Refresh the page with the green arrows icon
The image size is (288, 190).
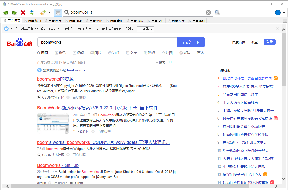[32, 13]
